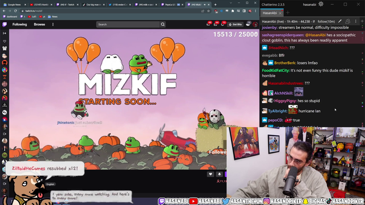Screen dimensions: 365x205
Task: Go back in Chrome
Action: coord(4,11)
